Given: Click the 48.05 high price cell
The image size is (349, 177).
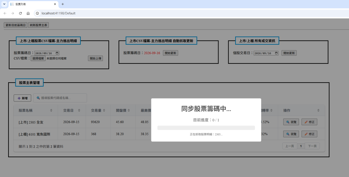Looking at the screenshot, I should point(145,122).
